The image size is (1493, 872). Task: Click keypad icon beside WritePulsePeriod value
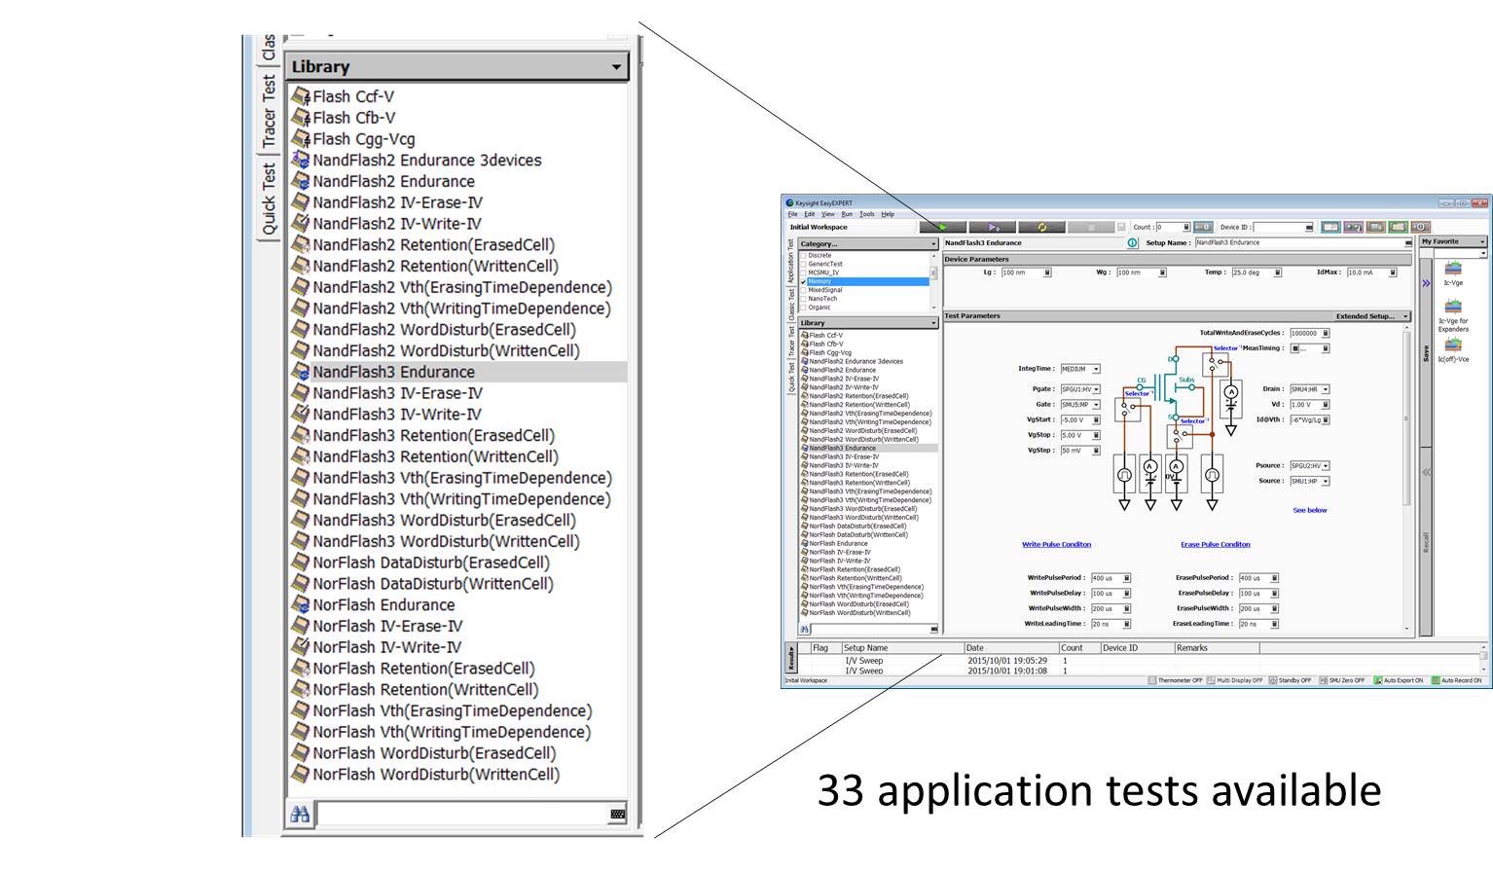tap(1126, 578)
